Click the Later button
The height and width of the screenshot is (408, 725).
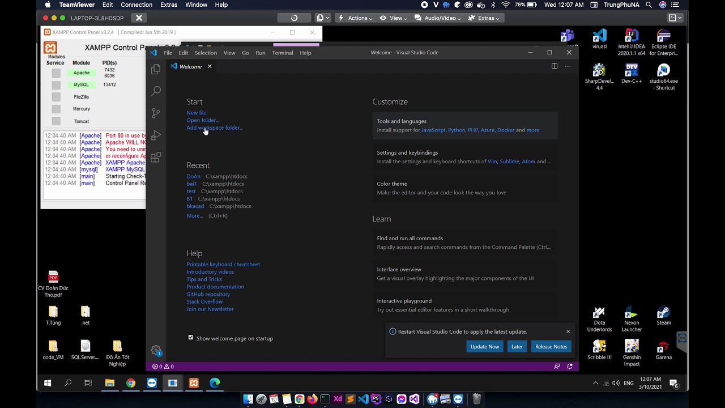pos(517,346)
